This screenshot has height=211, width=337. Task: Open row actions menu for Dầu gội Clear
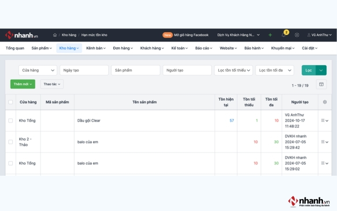coord(325,121)
